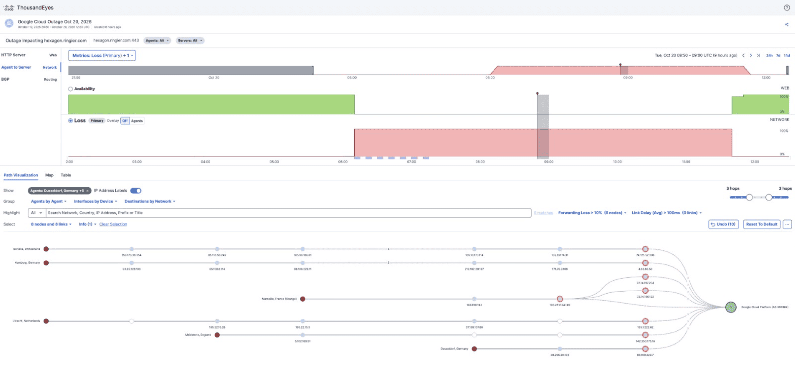Click the Cisco ThousandEyes logo
Screen dimensions: 795x366
pyautogui.click(x=28, y=8)
